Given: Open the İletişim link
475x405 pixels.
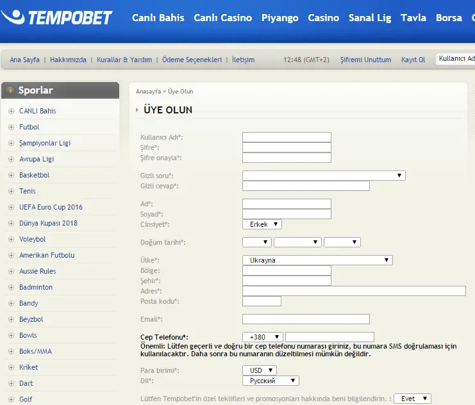Looking at the screenshot, I should (243, 60).
